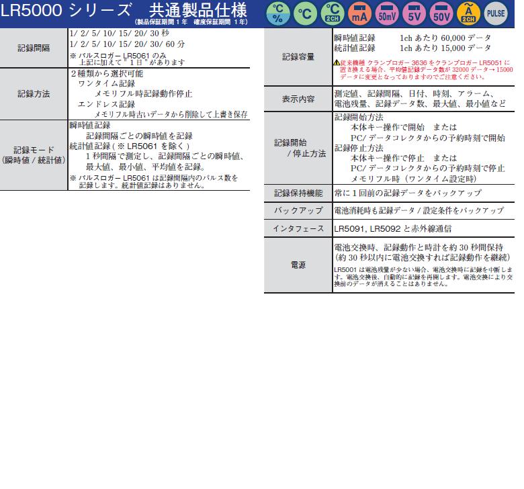Click the 記録開始/停止方法 row header

coord(298,148)
